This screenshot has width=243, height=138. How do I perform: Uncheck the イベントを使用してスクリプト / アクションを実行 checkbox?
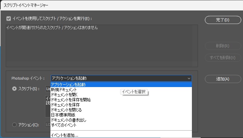9,19
